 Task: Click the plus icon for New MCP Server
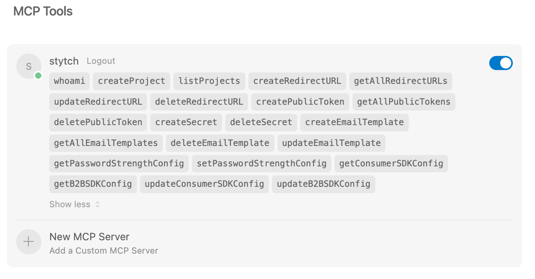point(29,242)
